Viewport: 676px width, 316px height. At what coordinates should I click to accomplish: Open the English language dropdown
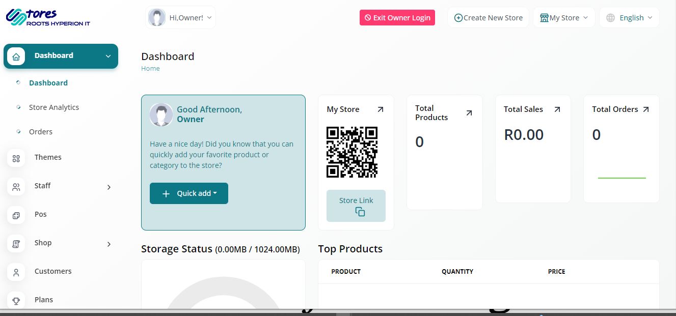click(629, 18)
